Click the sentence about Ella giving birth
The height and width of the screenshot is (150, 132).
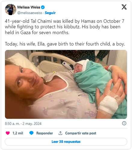point(65,44)
